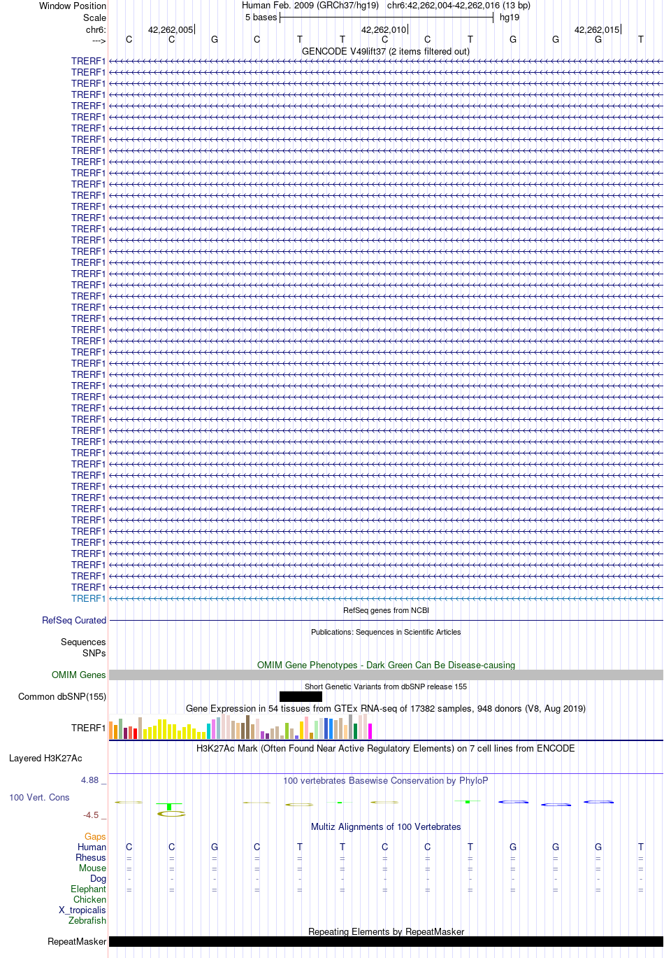Open the Layered H3K27Ac track label
This screenshot has width=664, height=958.
45,758
